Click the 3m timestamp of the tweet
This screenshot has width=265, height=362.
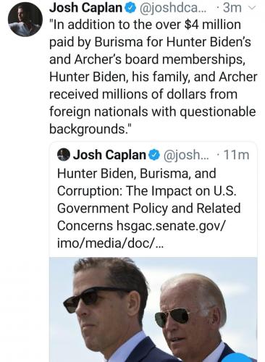232,8
